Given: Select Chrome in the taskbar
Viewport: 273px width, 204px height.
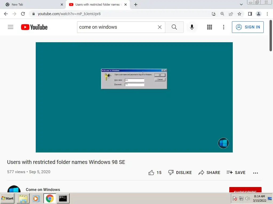Looking at the screenshot, I should 50,198.
